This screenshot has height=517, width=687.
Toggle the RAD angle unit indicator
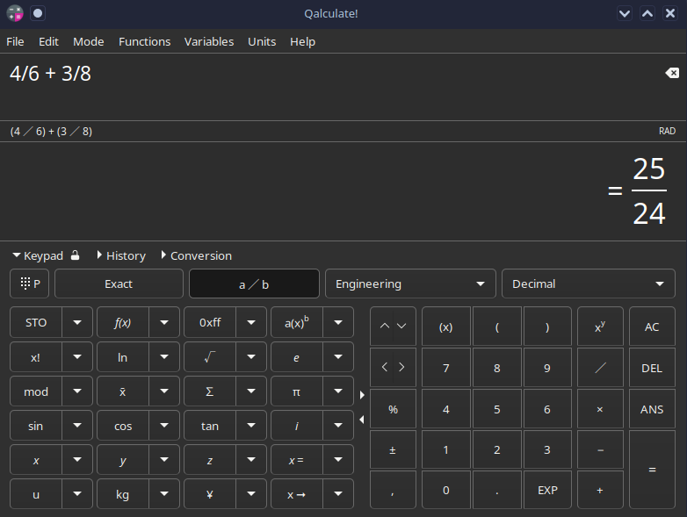[x=667, y=132]
